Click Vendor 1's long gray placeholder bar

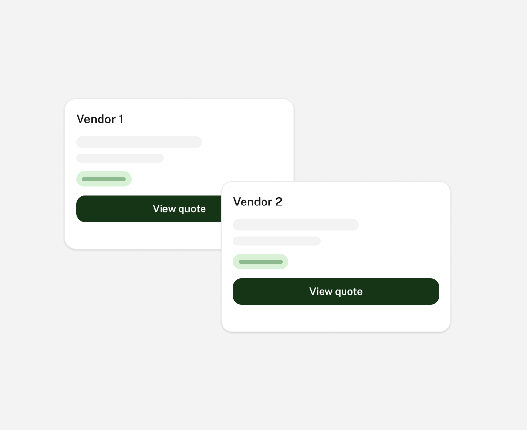139,142
